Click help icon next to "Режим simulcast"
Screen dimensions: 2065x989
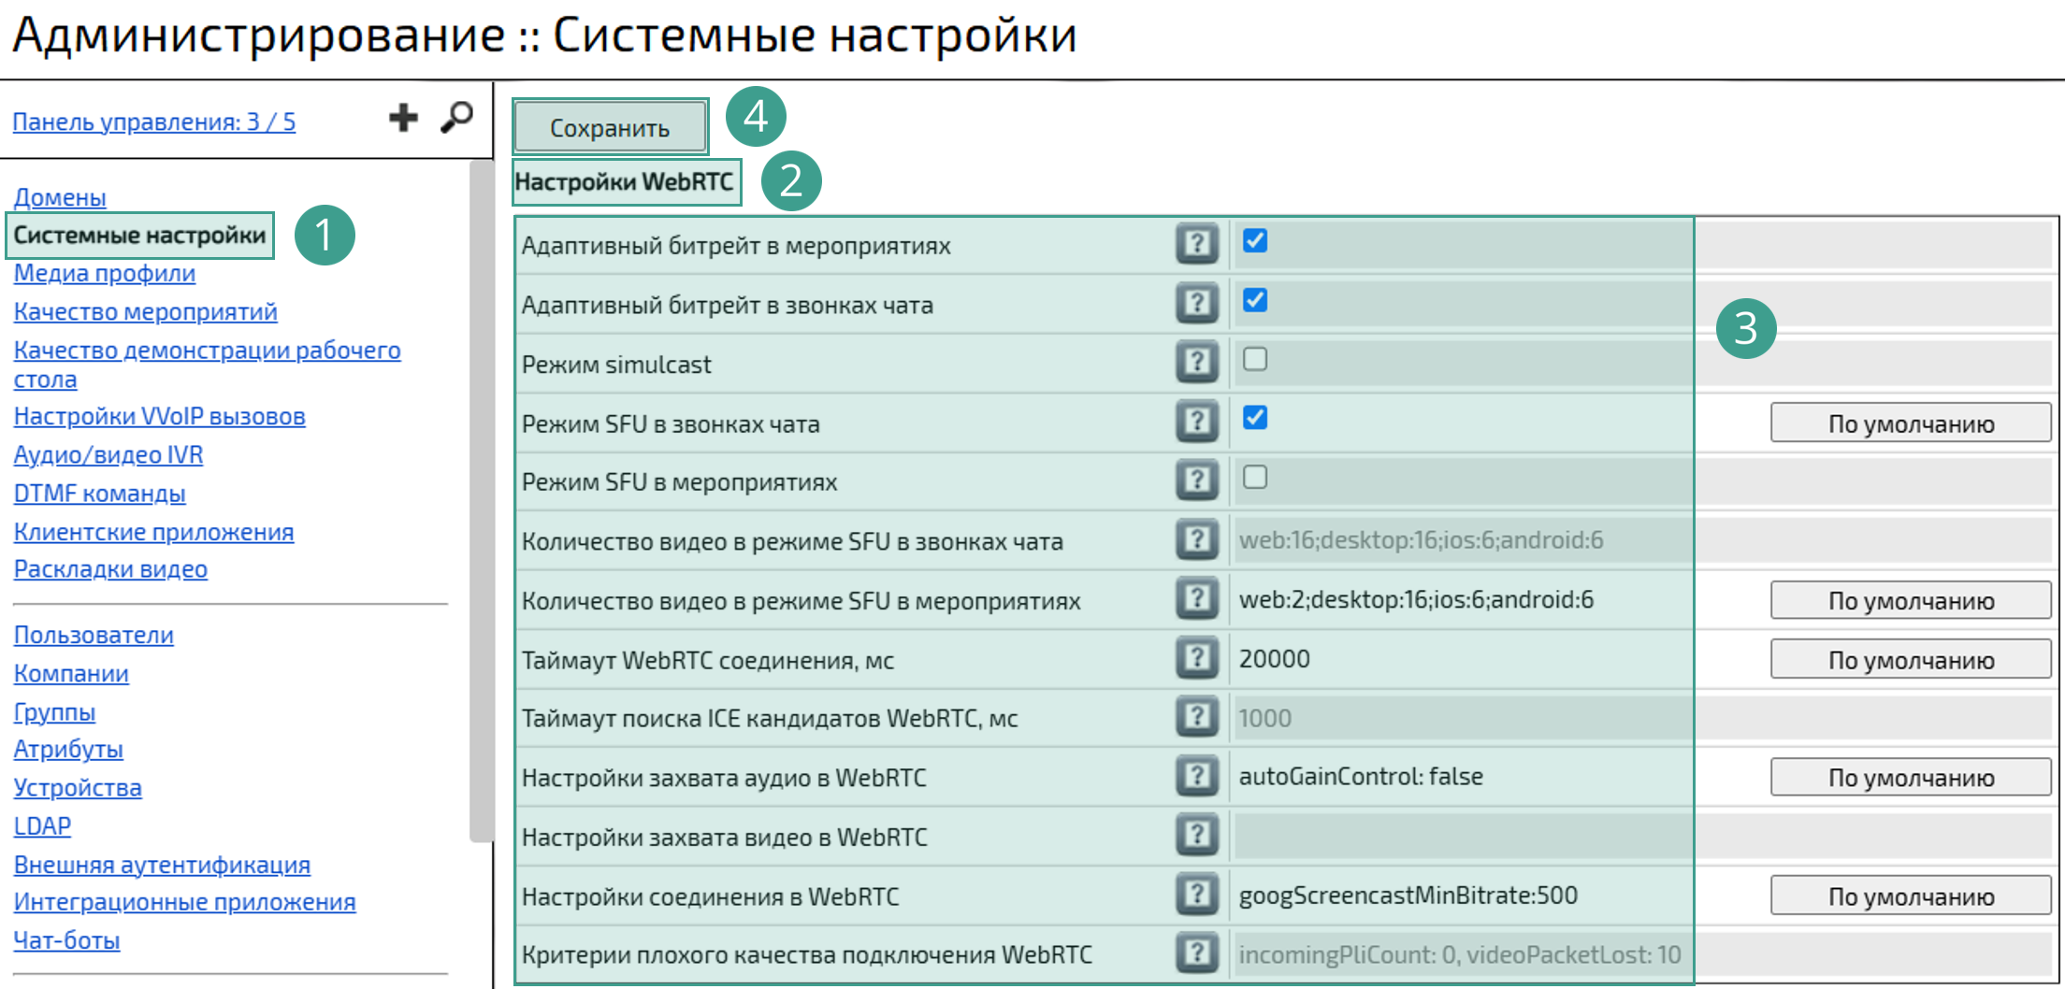(x=1197, y=360)
